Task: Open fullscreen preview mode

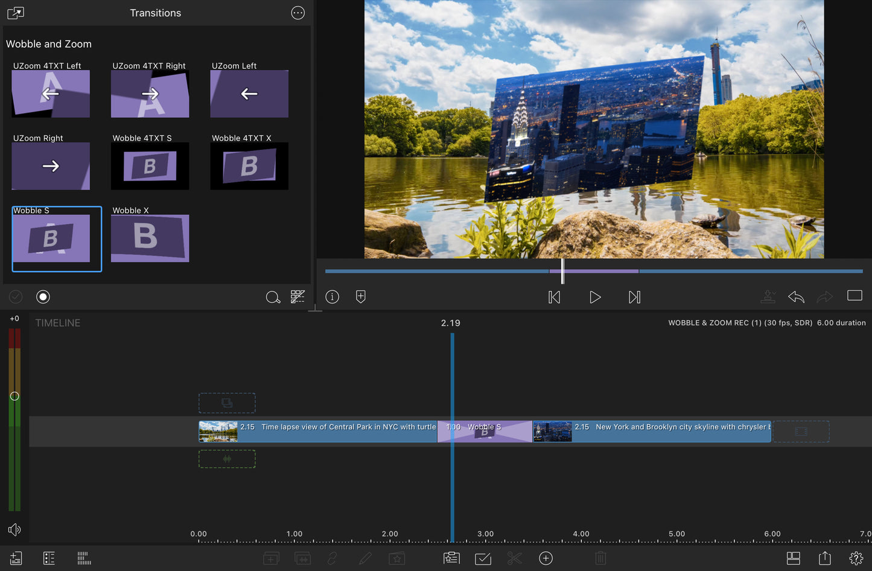Action: click(854, 295)
